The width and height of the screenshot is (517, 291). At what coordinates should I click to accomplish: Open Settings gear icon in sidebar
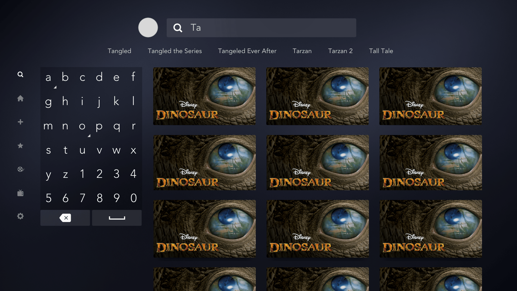(20, 216)
